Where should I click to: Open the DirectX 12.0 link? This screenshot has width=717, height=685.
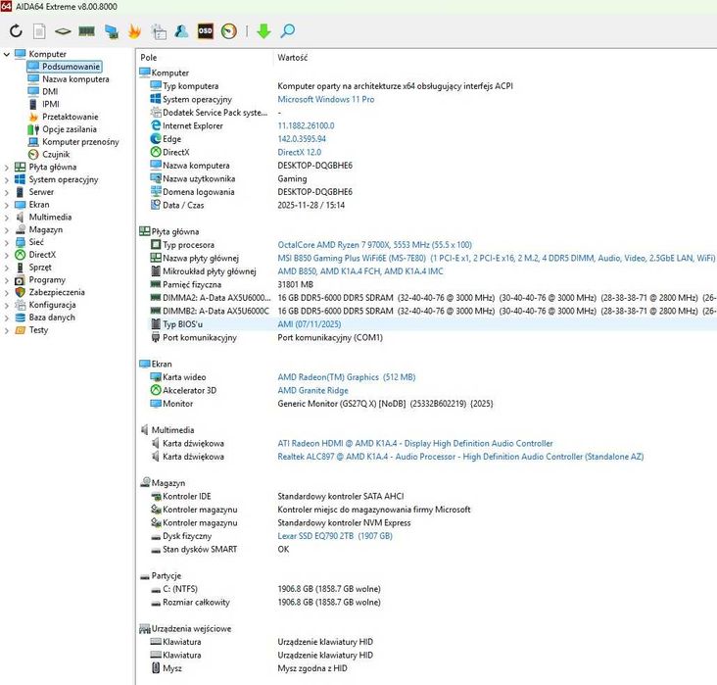[299, 152]
